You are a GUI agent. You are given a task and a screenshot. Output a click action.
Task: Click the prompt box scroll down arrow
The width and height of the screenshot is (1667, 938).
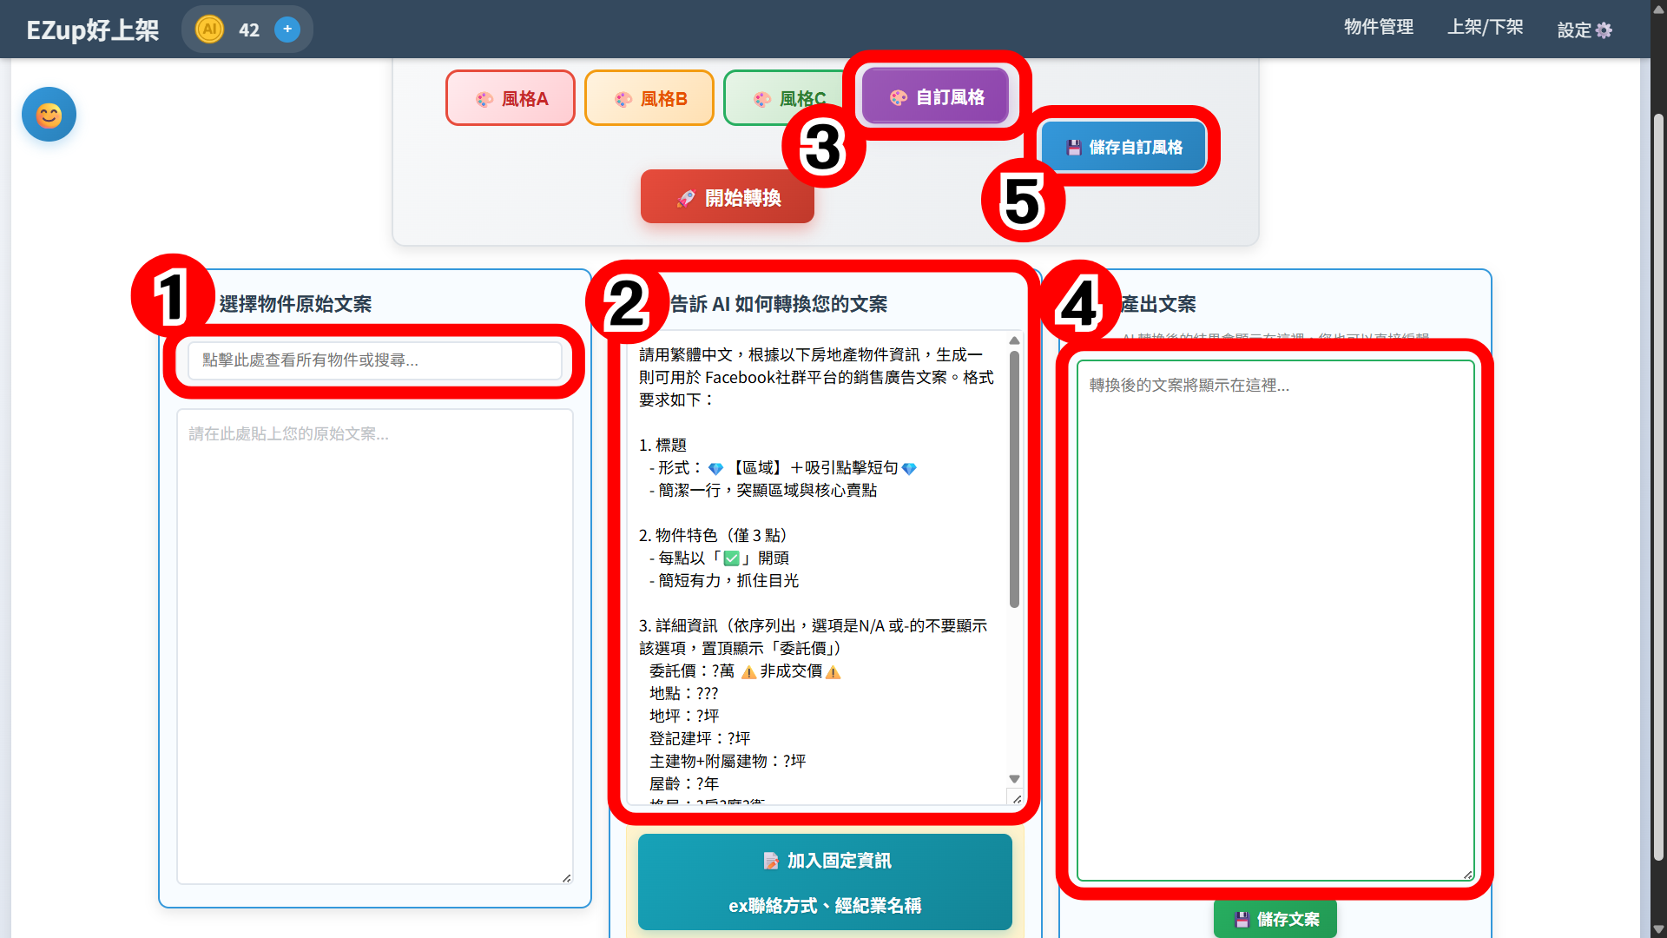(1014, 779)
